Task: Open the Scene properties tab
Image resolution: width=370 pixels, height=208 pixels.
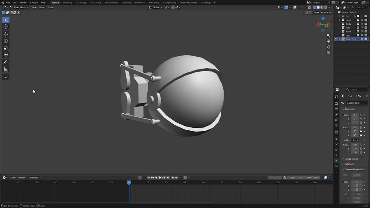Action: click(336, 120)
